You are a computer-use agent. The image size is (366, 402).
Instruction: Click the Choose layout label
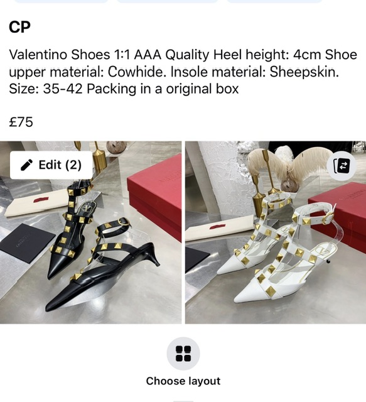point(183,381)
